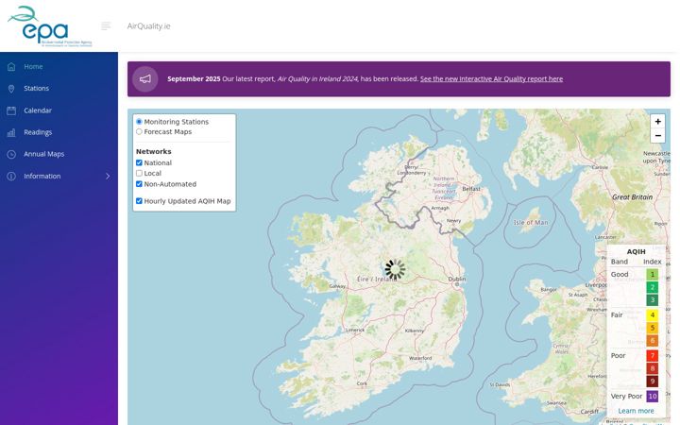Click Learn more in AQIH legend
Viewport: 680px width, 425px height.
pos(636,411)
